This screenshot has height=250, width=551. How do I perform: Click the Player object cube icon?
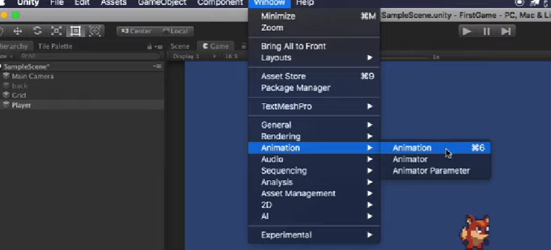click(x=6, y=105)
